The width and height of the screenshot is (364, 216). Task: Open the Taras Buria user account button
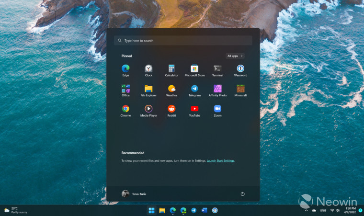point(134,194)
